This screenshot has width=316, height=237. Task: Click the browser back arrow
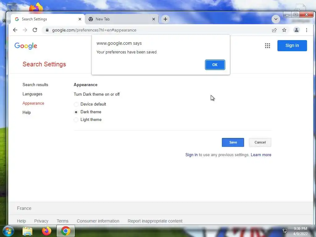point(15,30)
